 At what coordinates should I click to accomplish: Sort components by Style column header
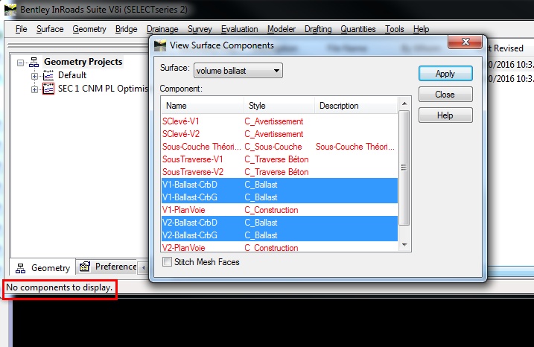(x=279, y=106)
